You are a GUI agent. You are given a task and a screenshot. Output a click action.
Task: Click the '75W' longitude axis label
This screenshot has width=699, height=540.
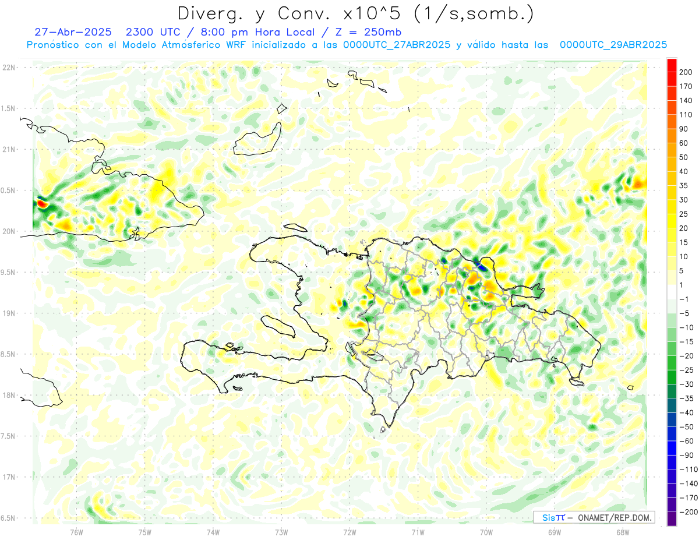tap(145, 531)
